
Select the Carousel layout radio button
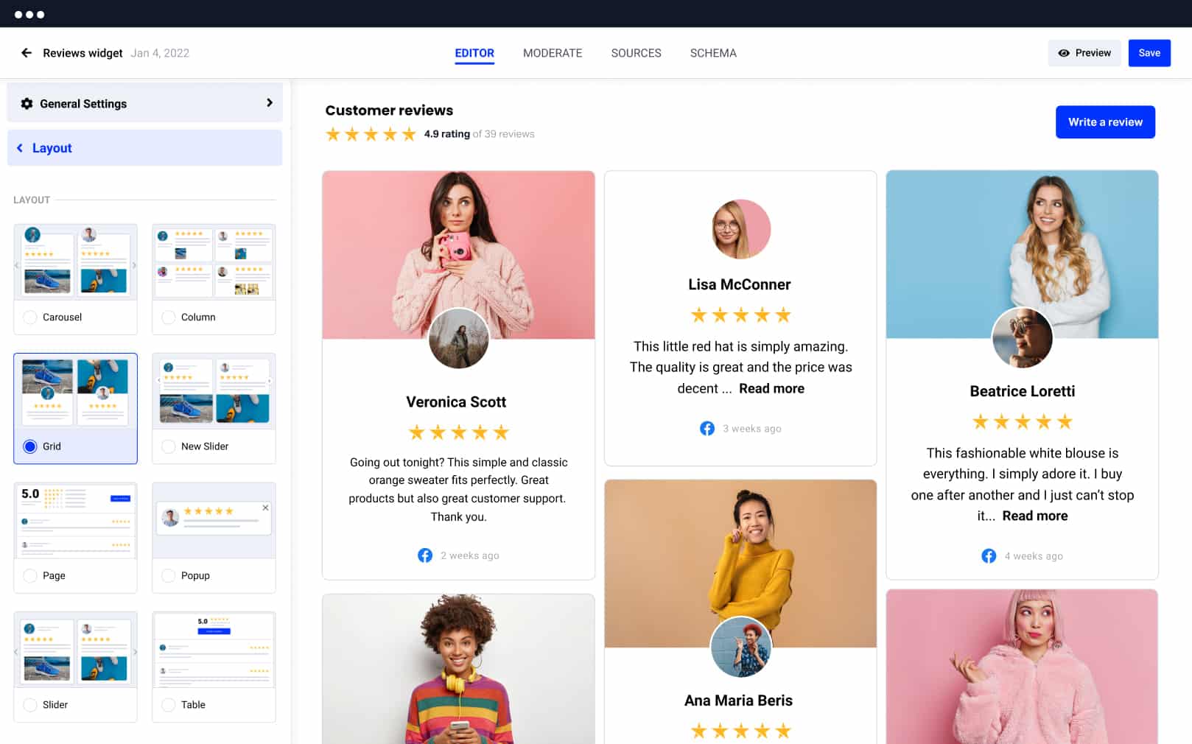[x=30, y=317]
